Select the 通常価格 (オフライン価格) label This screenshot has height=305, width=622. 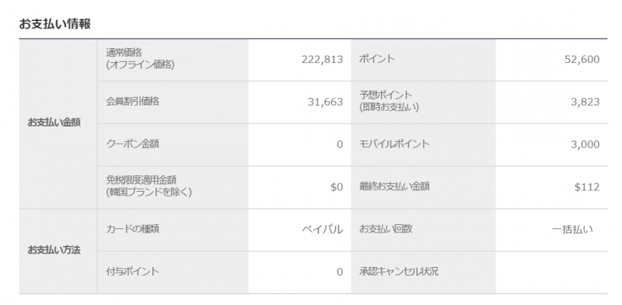pos(140,58)
